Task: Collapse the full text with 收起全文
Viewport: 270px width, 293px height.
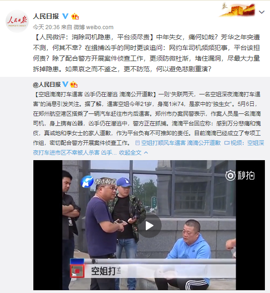Action: click(130, 153)
